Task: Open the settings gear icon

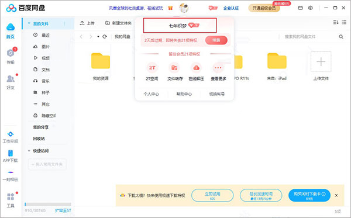Action: [310, 8]
